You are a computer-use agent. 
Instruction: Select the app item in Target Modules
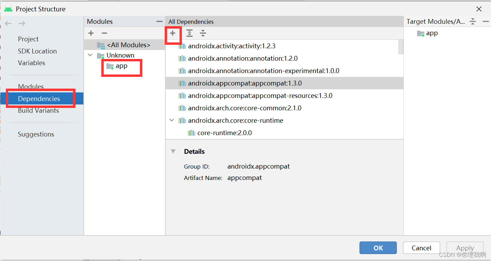[431, 33]
